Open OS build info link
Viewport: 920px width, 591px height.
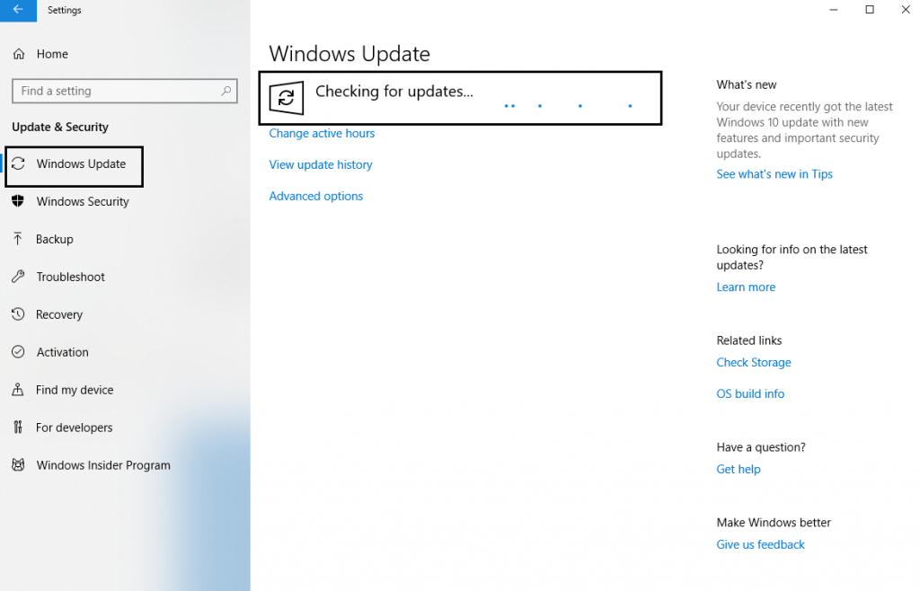750,393
